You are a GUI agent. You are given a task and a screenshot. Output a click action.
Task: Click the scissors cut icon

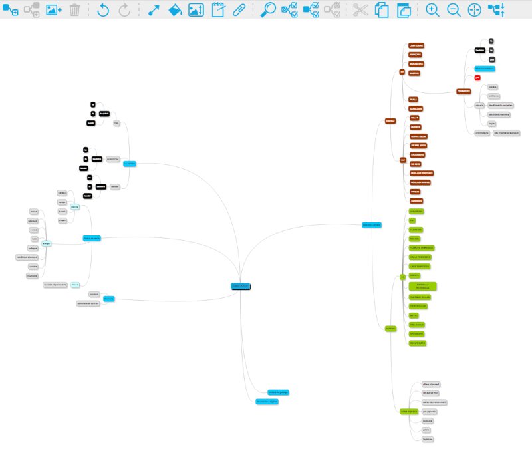point(360,10)
